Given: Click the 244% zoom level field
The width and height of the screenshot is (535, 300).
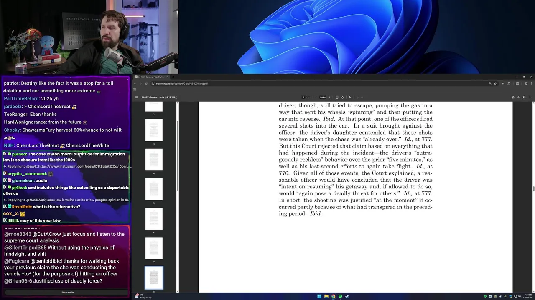Looking at the screenshot, I should pyautogui.click(x=323, y=97).
